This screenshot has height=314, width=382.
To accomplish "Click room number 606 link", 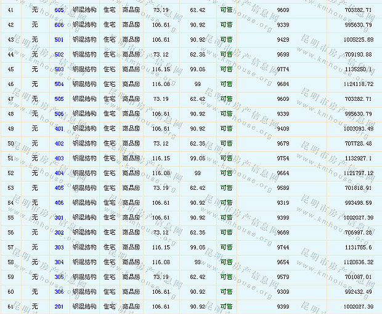I will [x=59, y=25].
